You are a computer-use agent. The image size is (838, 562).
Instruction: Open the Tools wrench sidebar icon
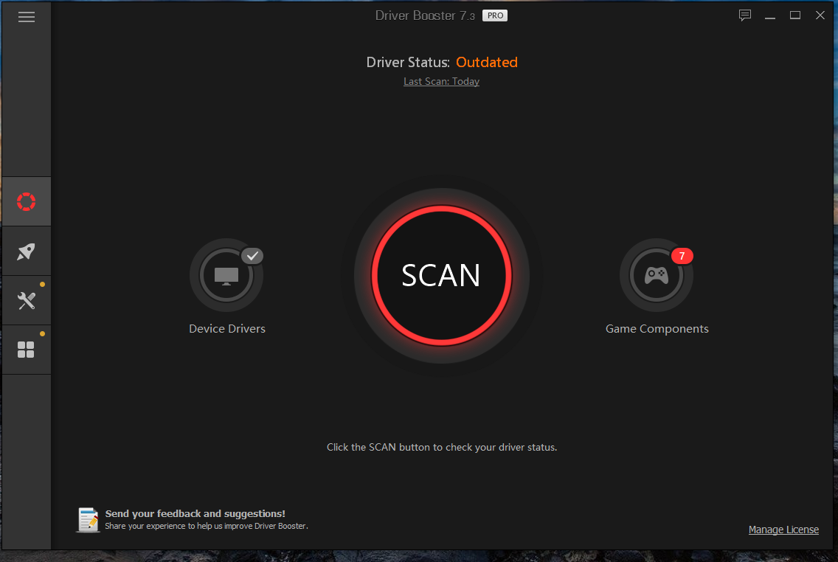[27, 301]
